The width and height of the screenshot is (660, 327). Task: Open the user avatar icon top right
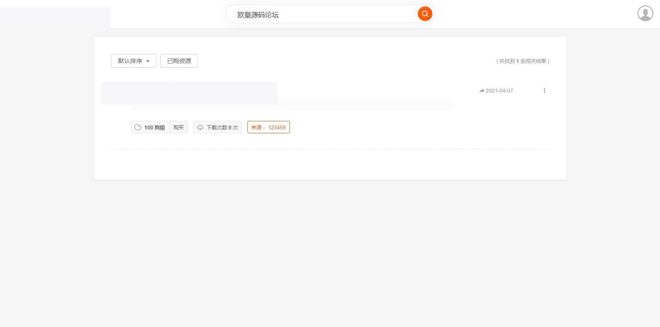point(645,13)
